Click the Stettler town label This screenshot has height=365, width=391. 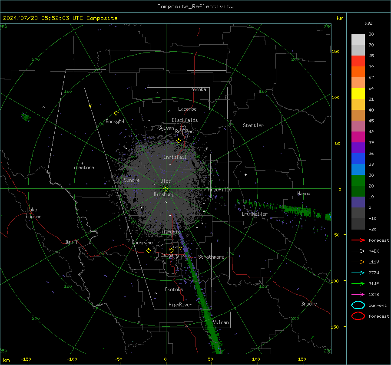click(253, 125)
